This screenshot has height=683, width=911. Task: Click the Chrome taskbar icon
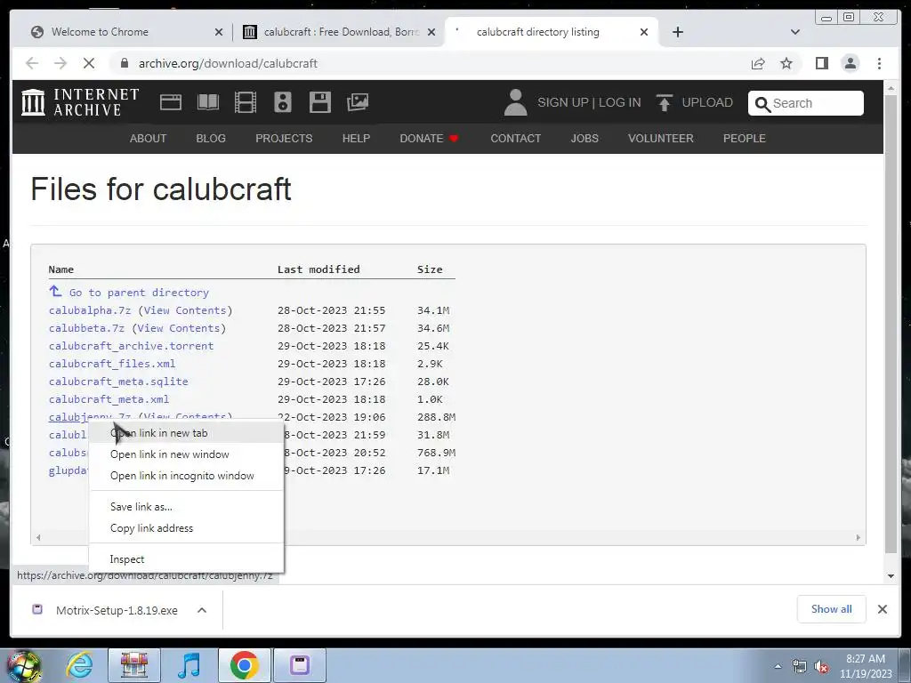244,665
